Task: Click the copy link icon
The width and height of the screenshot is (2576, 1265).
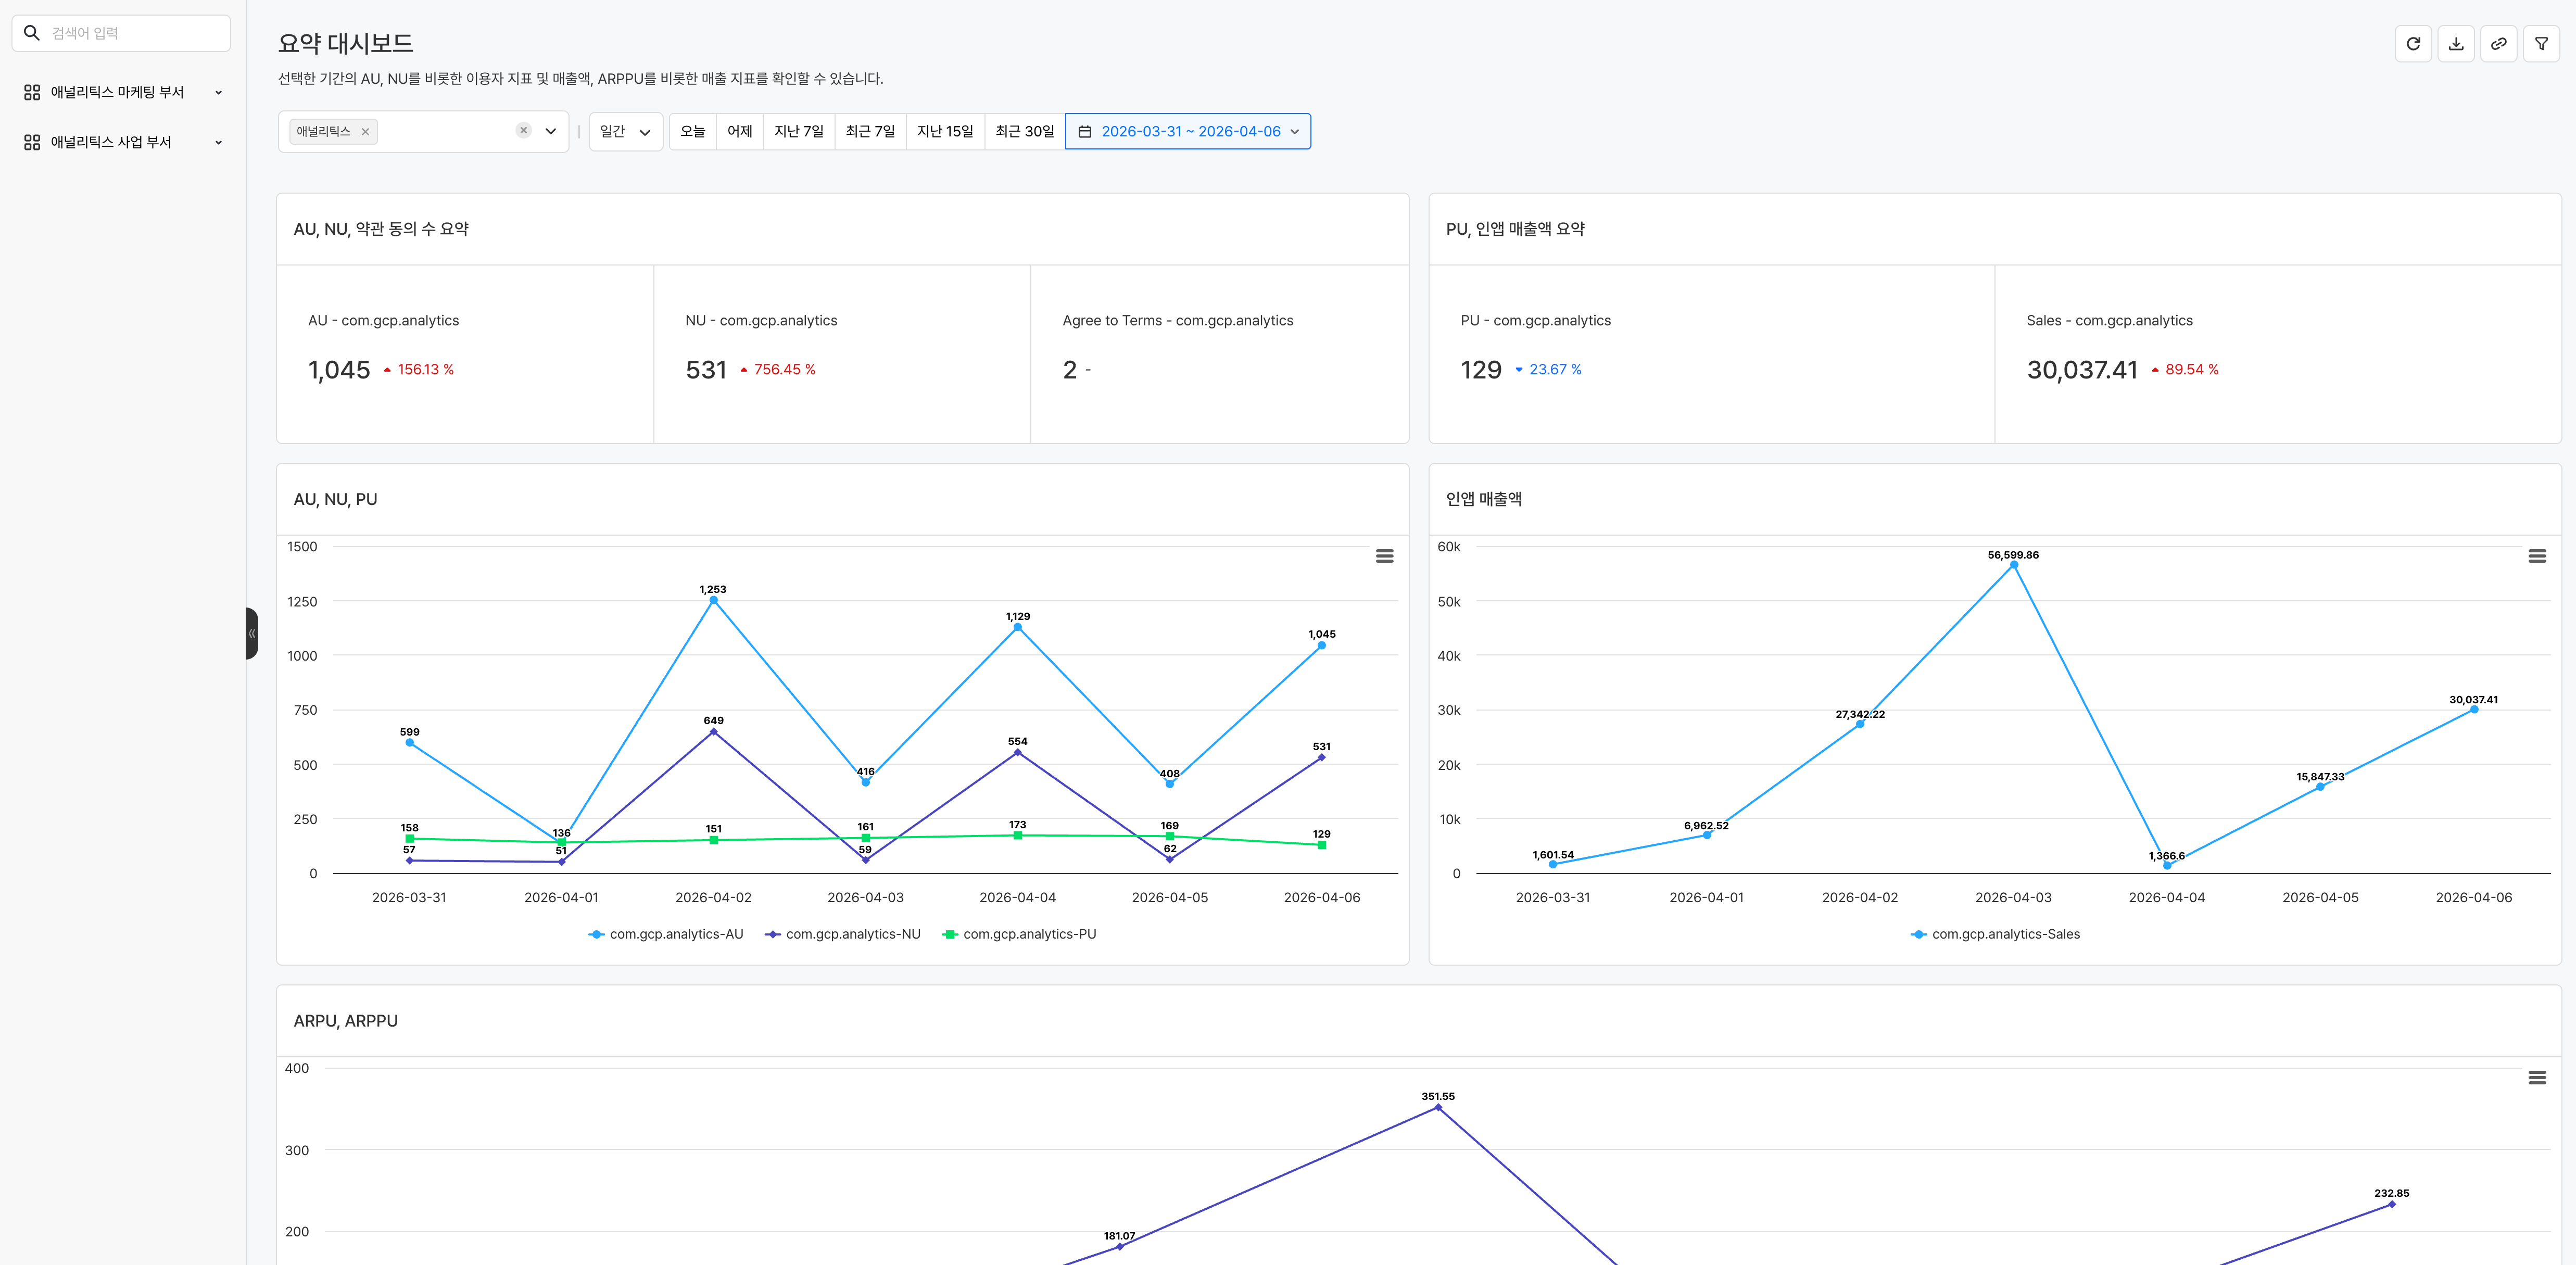Action: 2498,44
